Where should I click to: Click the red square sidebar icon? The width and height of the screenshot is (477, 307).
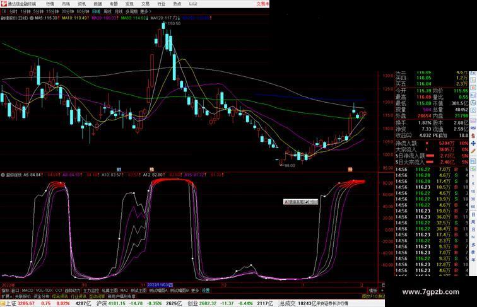coord(473,88)
